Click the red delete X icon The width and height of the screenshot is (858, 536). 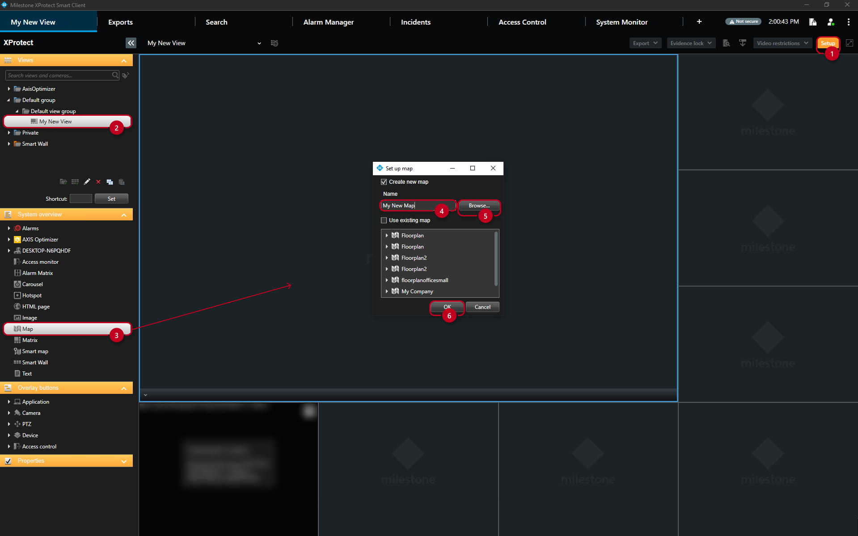point(98,182)
